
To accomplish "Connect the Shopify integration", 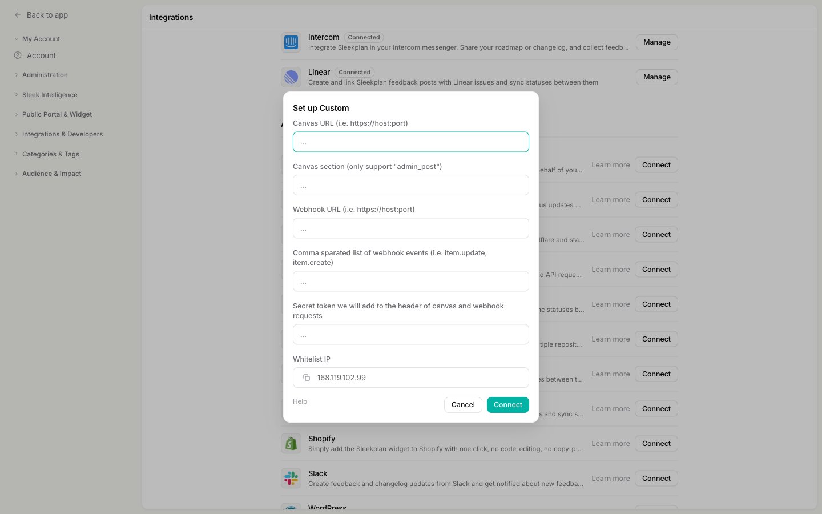I will pyautogui.click(x=656, y=444).
